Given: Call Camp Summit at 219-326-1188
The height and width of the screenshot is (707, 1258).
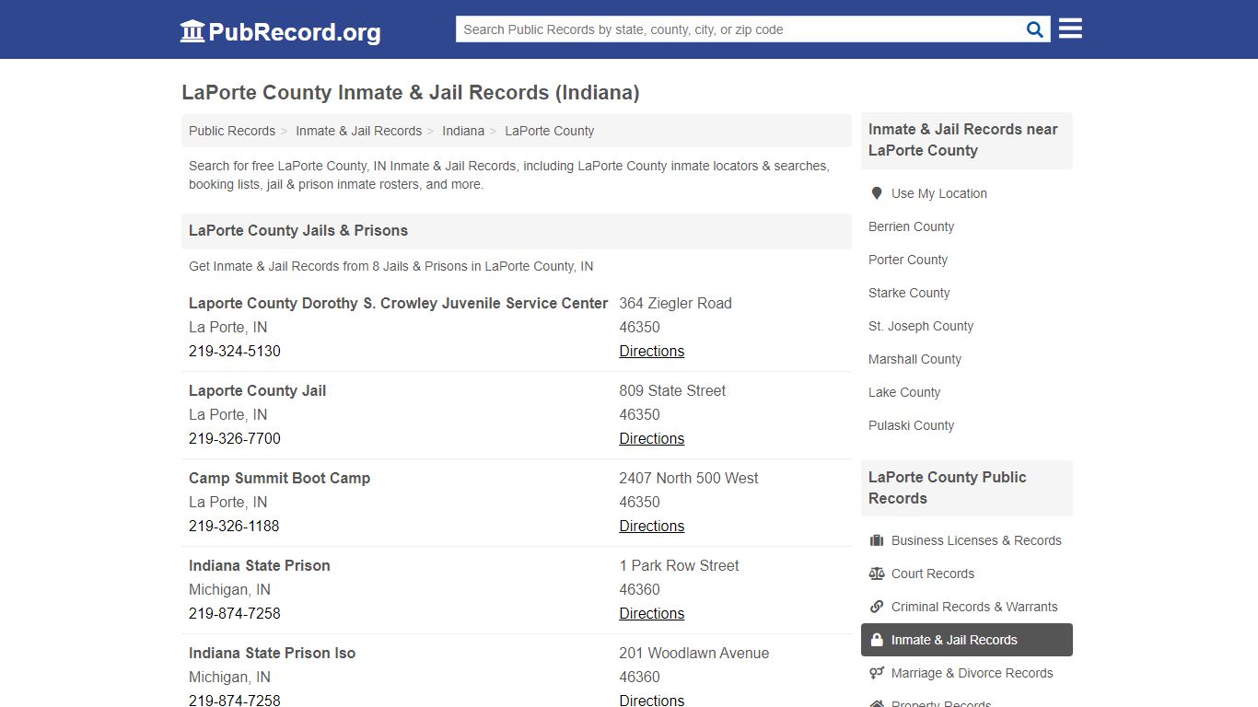Looking at the screenshot, I should point(234,526).
